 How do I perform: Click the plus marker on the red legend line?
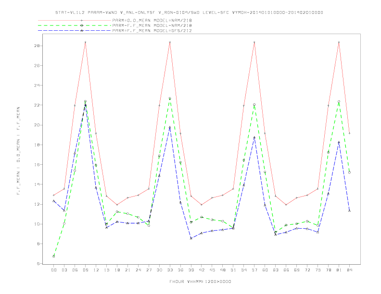point(82,20)
